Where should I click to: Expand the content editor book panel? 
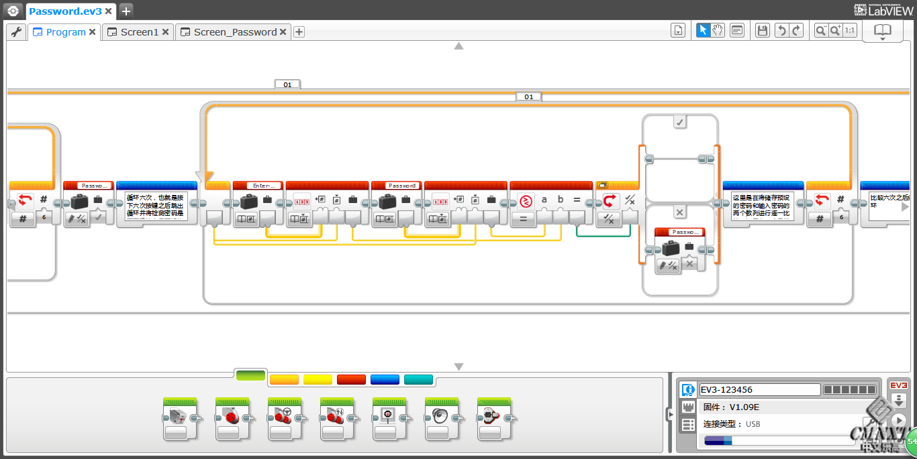click(x=882, y=31)
